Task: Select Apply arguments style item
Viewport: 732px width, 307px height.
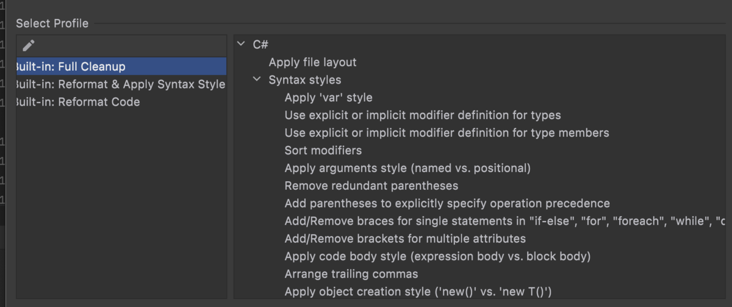Action: (x=407, y=168)
